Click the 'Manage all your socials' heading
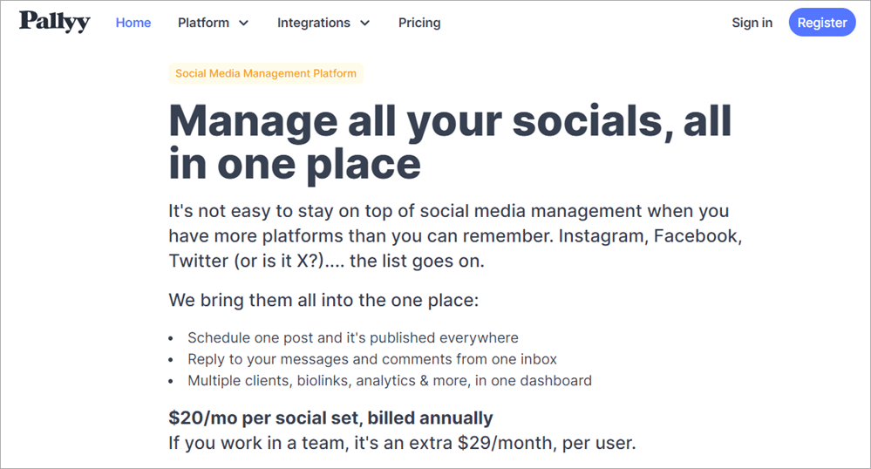Image resolution: width=871 pixels, height=469 pixels. pyautogui.click(x=450, y=120)
